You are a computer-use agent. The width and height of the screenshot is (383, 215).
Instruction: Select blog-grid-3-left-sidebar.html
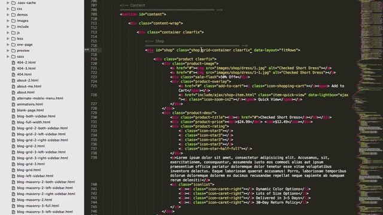[41, 152]
